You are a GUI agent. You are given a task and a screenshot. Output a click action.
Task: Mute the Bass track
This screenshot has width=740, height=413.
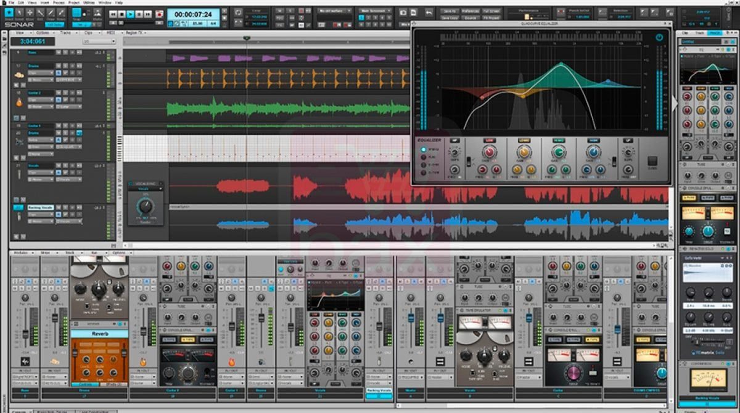pyautogui.click(x=59, y=52)
